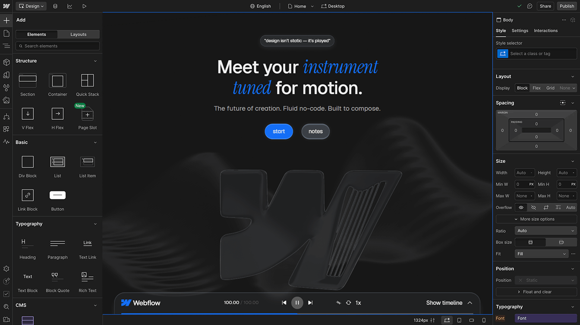Click the blue start button on canvas
This screenshot has width=580, height=325.
[279, 131]
